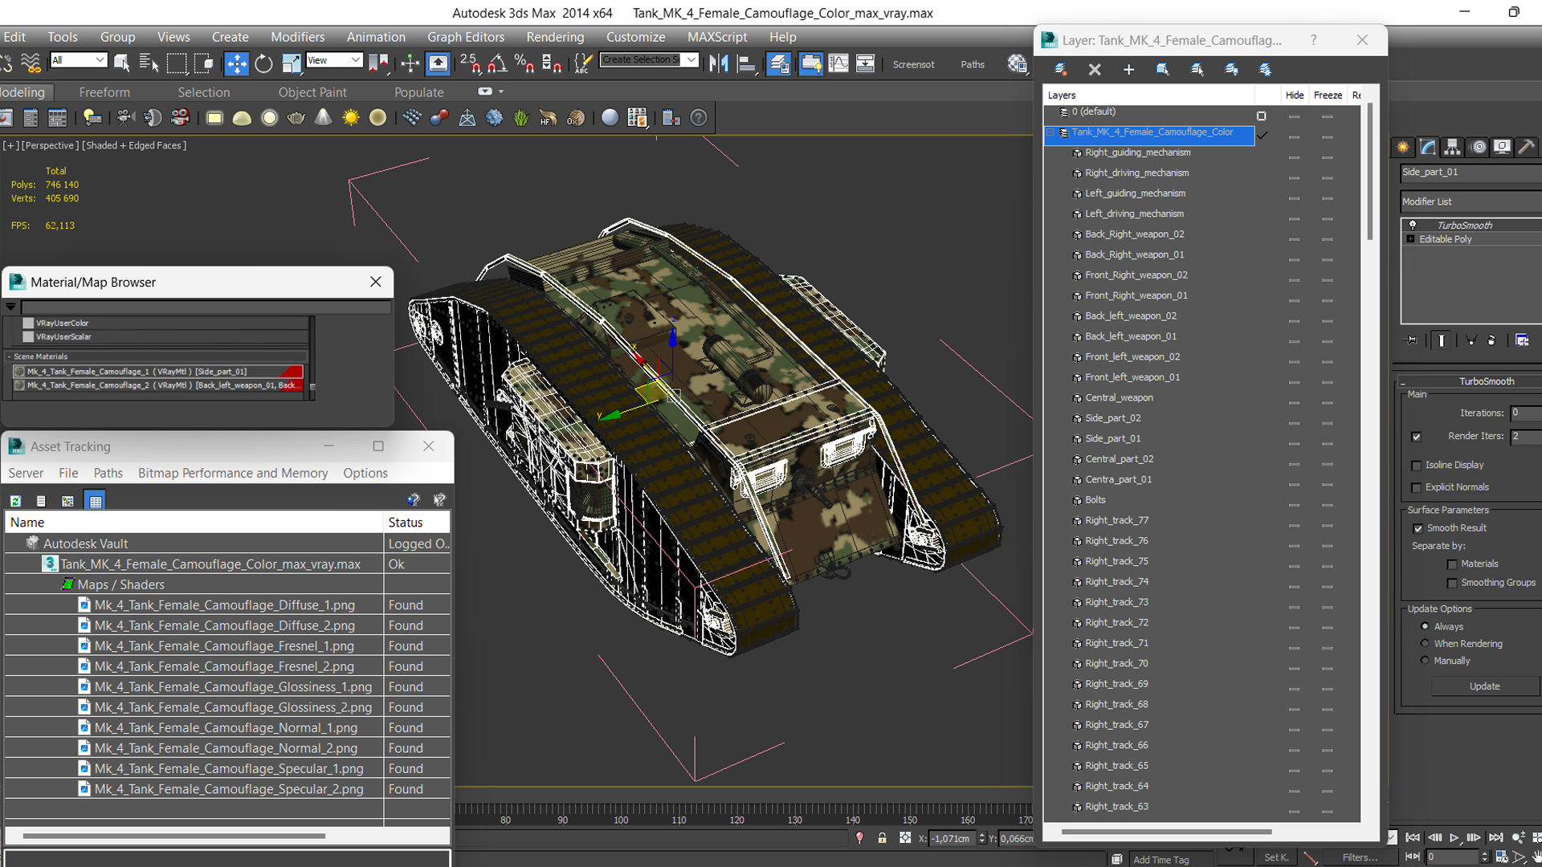Open Key Filters button

pos(1360,857)
